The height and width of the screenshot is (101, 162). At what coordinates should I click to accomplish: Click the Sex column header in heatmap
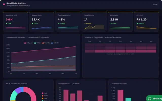141,42
